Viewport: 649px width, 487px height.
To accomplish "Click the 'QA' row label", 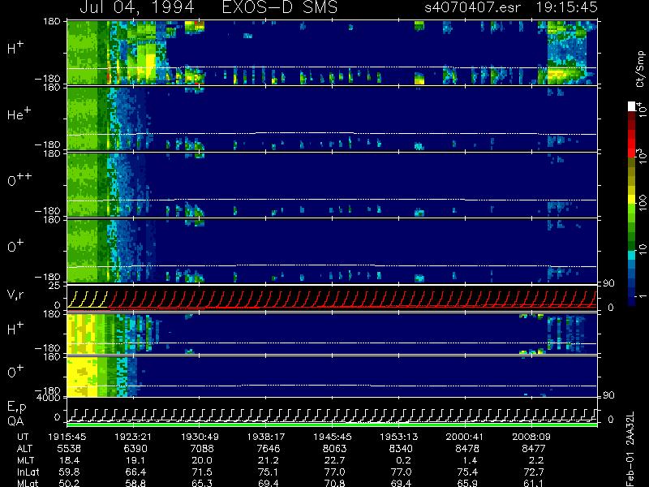I will pyautogui.click(x=15, y=421).
